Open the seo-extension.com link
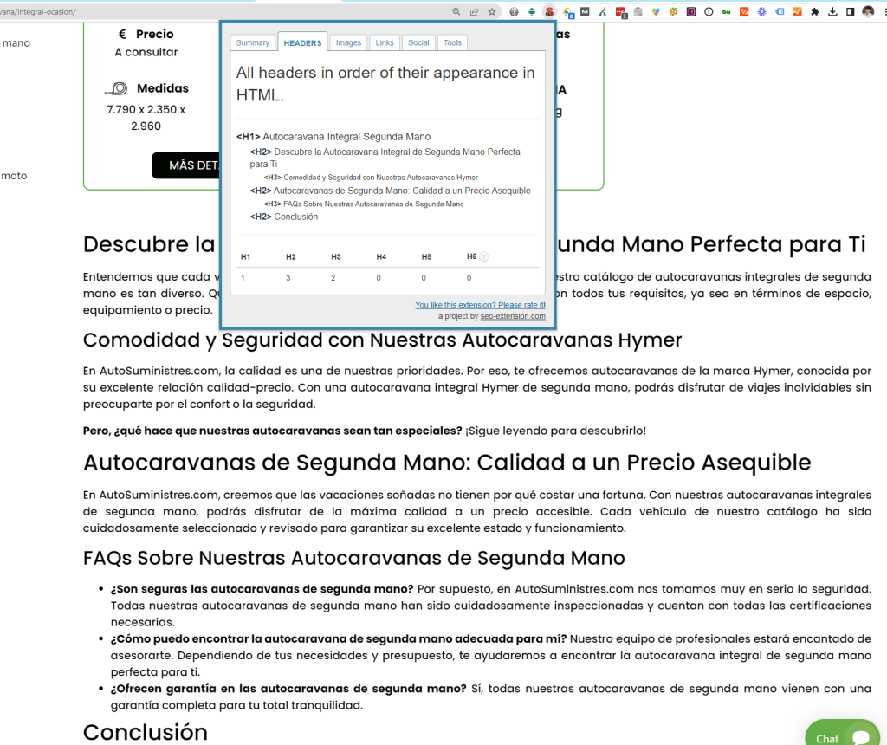The width and height of the screenshot is (887, 745). [513, 316]
